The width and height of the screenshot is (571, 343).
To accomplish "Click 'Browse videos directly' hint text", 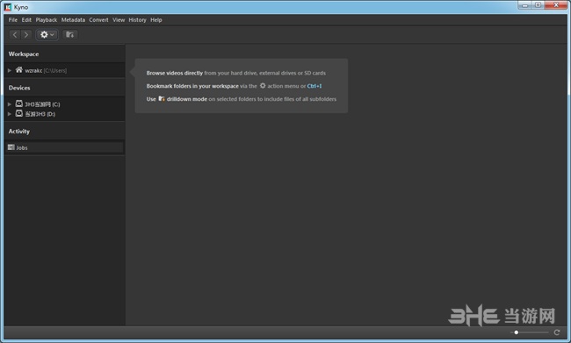I will (x=175, y=73).
